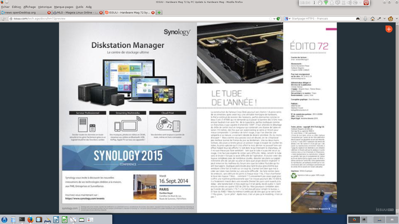This screenshot has height=224, width=399.
Task: Open the URL history dropdown arrow
Action: 274,18
